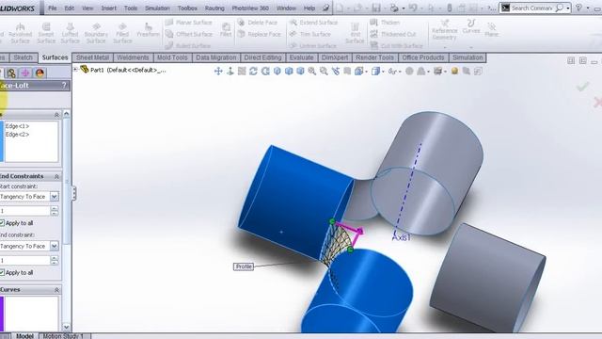
Task: Select the Revolved Surface tool
Action: pyautogui.click(x=20, y=33)
